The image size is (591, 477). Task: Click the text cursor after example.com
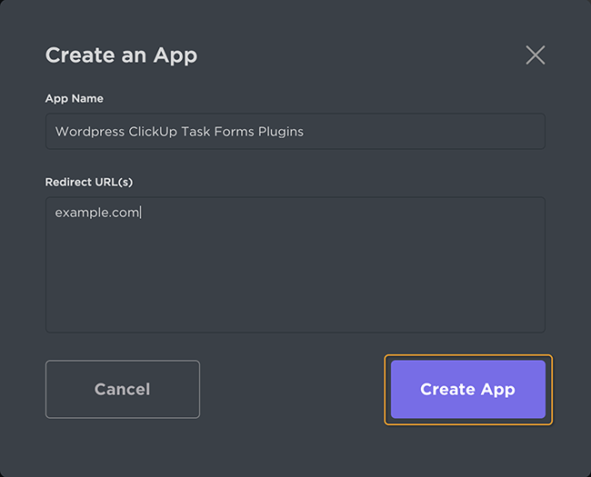coord(141,212)
